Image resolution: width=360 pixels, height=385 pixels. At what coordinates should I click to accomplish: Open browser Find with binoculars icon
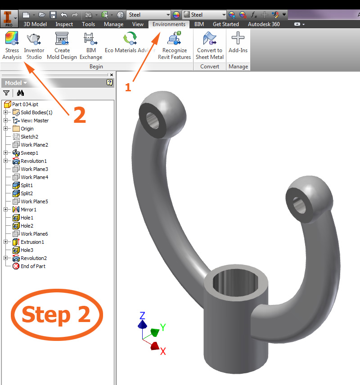point(20,93)
